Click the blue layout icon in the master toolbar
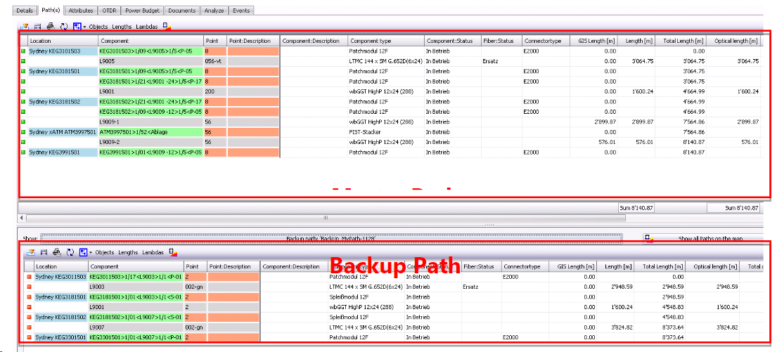This screenshot has height=352, width=777. click(77, 27)
